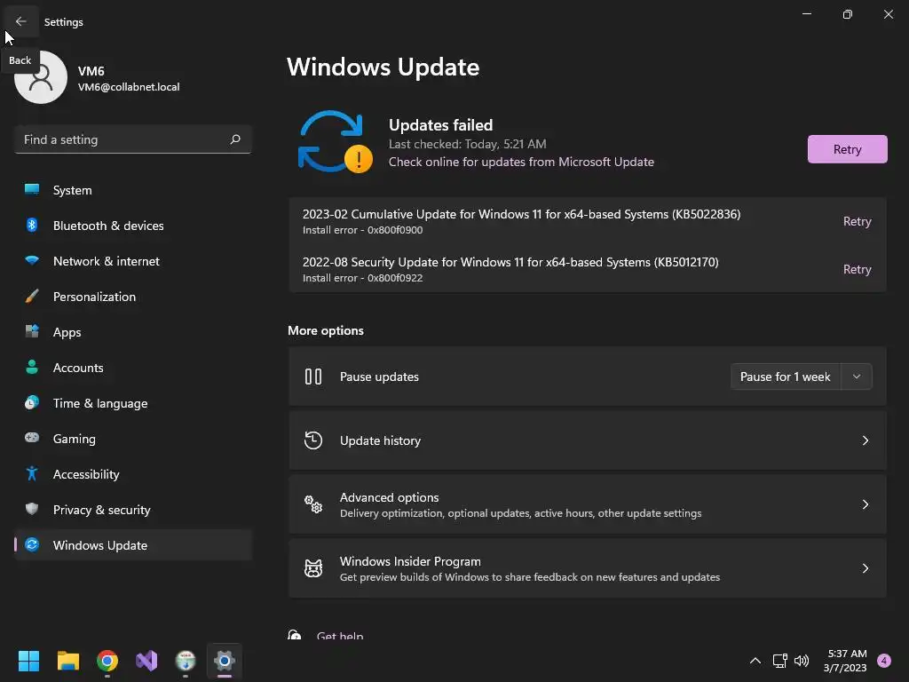Click the Updates failed status icon

pyautogui.click(x=335, y=142)
